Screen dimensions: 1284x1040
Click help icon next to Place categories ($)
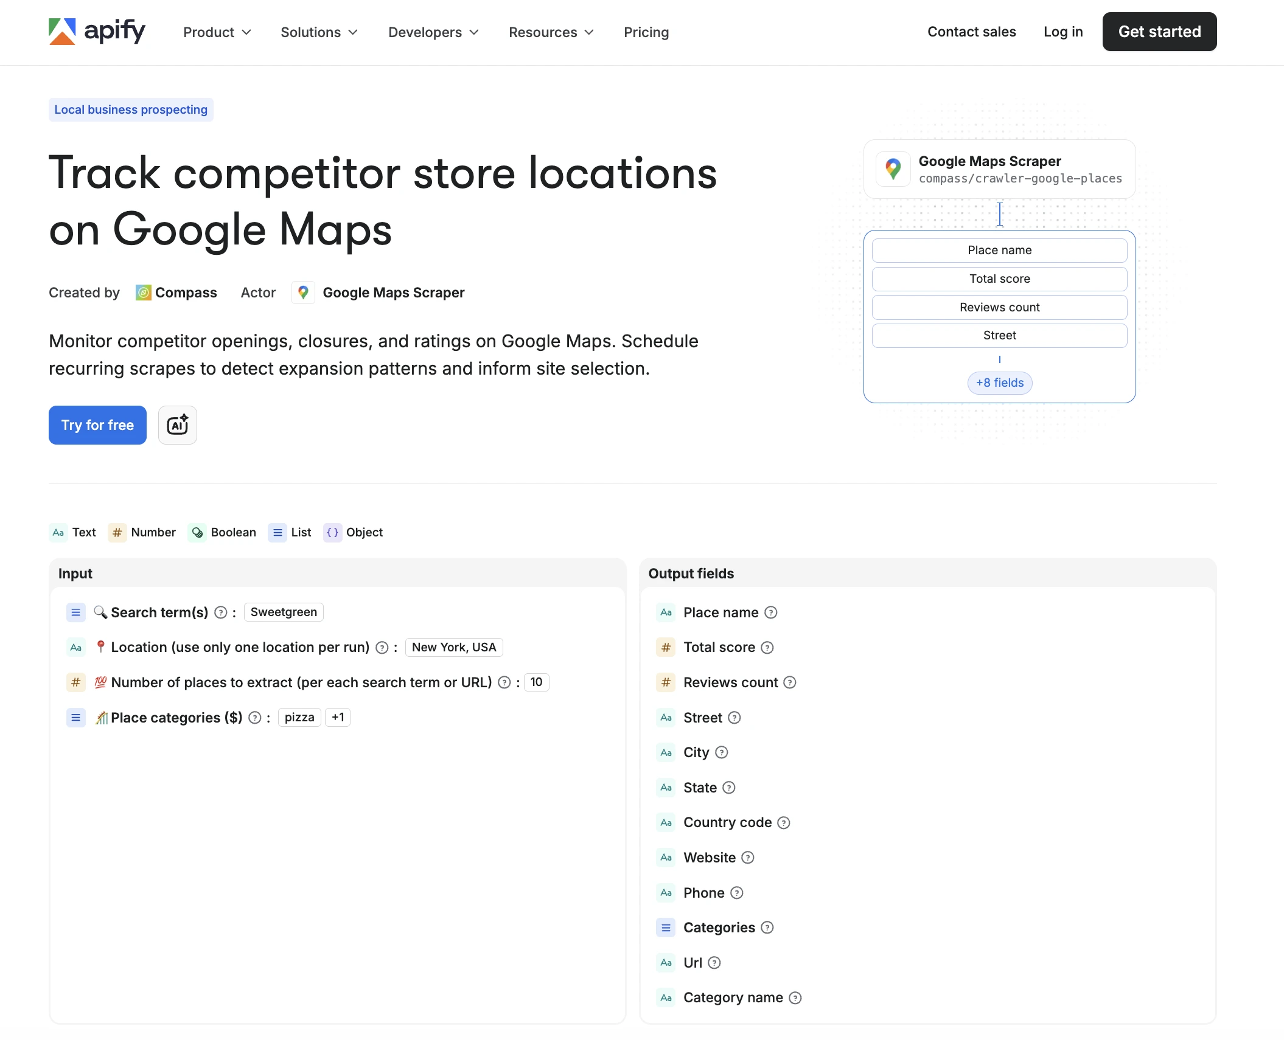pos(255,718)
